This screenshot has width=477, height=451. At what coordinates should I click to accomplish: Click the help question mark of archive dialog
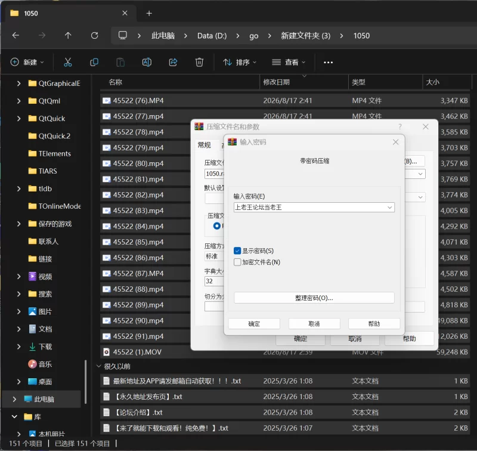point(400,126)
